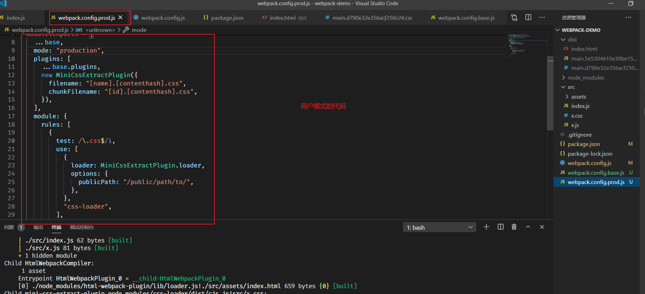This screenshot has height=294, width=645.
Task: Kill terminal with trash icon
Action: [x=514, y=227]
